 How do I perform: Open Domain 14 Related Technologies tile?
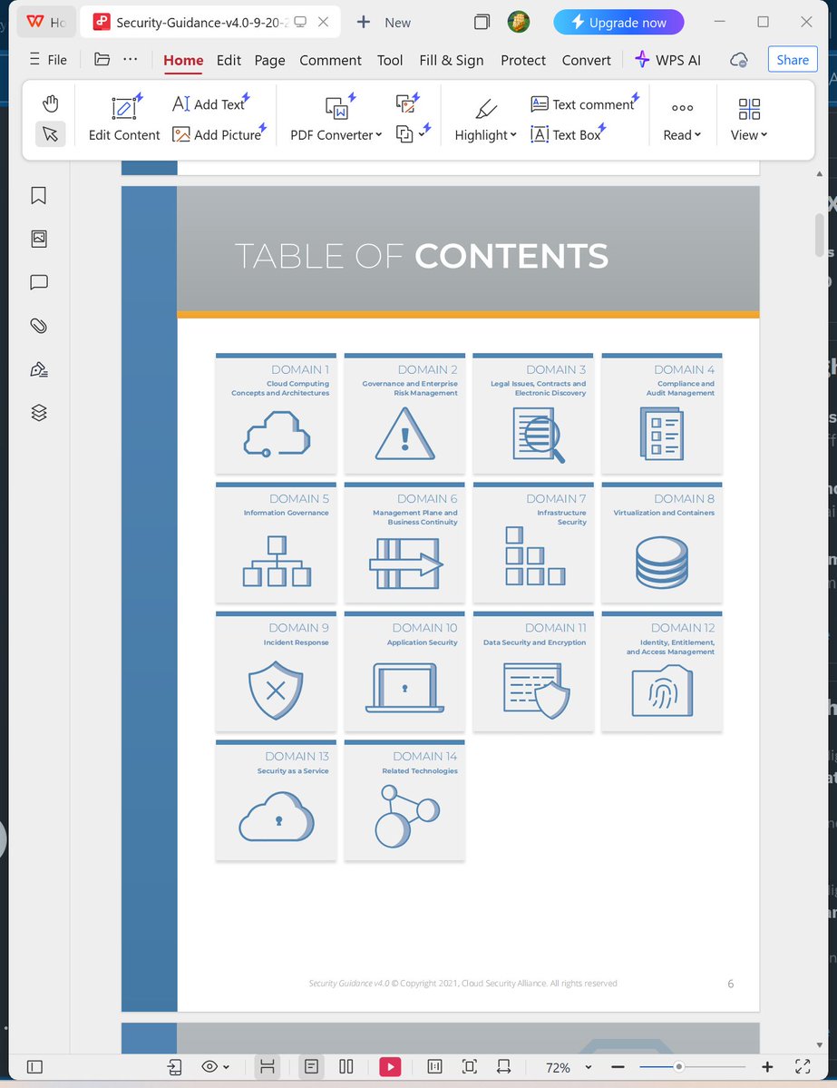pos(404,800)
